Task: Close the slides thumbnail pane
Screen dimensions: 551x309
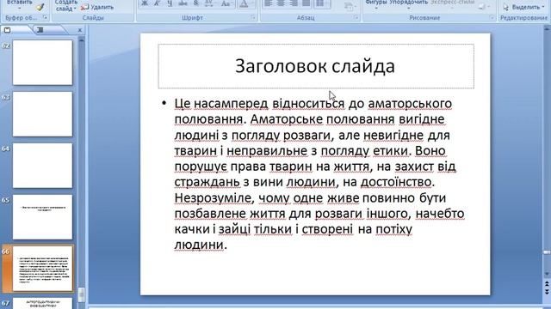Action: pyautogui.click(x=80, y=30)
